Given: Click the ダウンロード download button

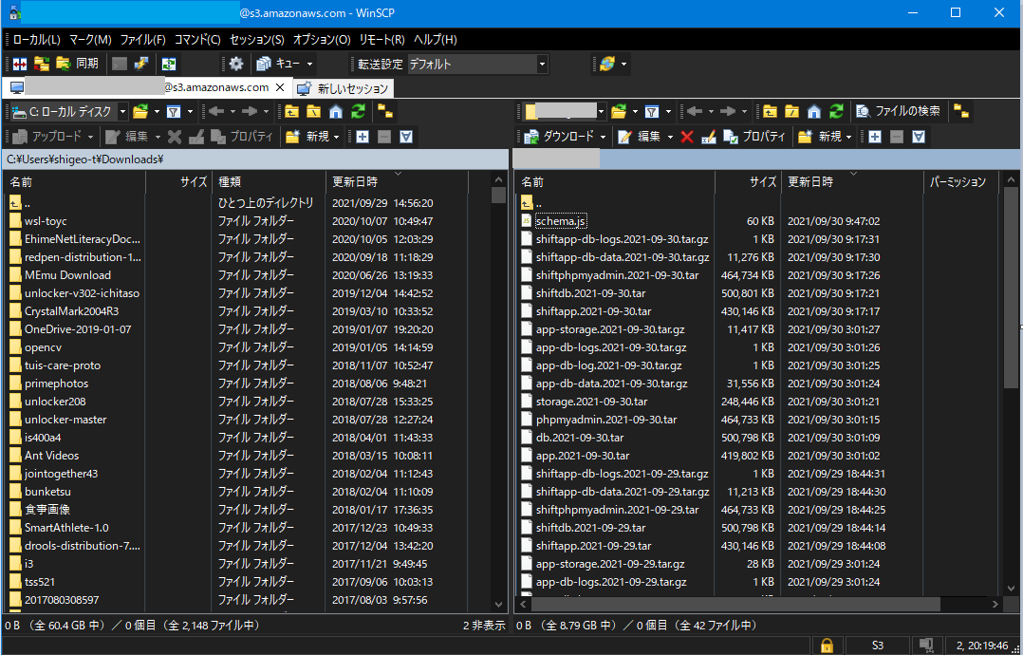Looking at the screenshot, I should 560,137.
